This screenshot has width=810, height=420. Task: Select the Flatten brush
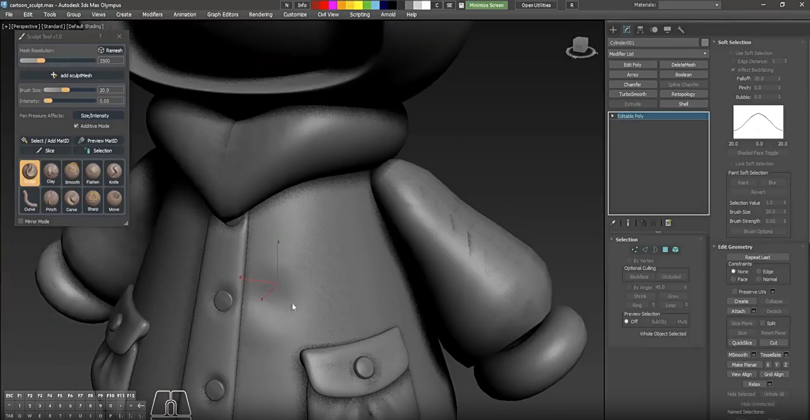[93, 173]
